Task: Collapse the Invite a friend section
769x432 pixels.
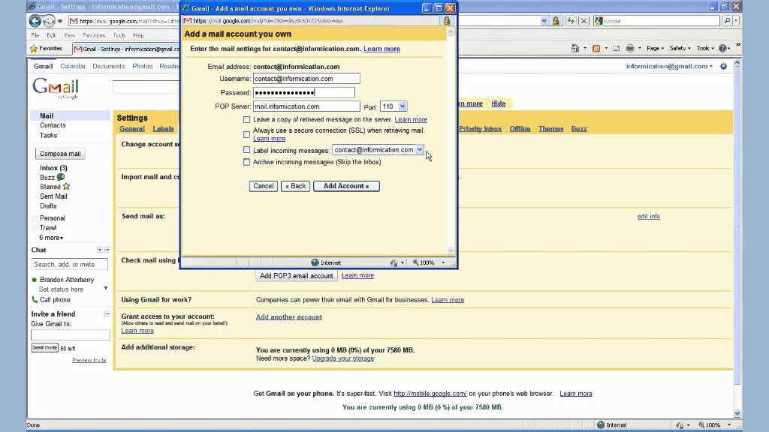Action: (107, 314)
